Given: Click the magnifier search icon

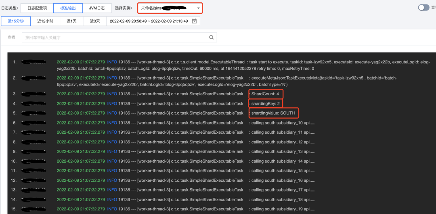Looking at the screenshot, I should 211,37.
